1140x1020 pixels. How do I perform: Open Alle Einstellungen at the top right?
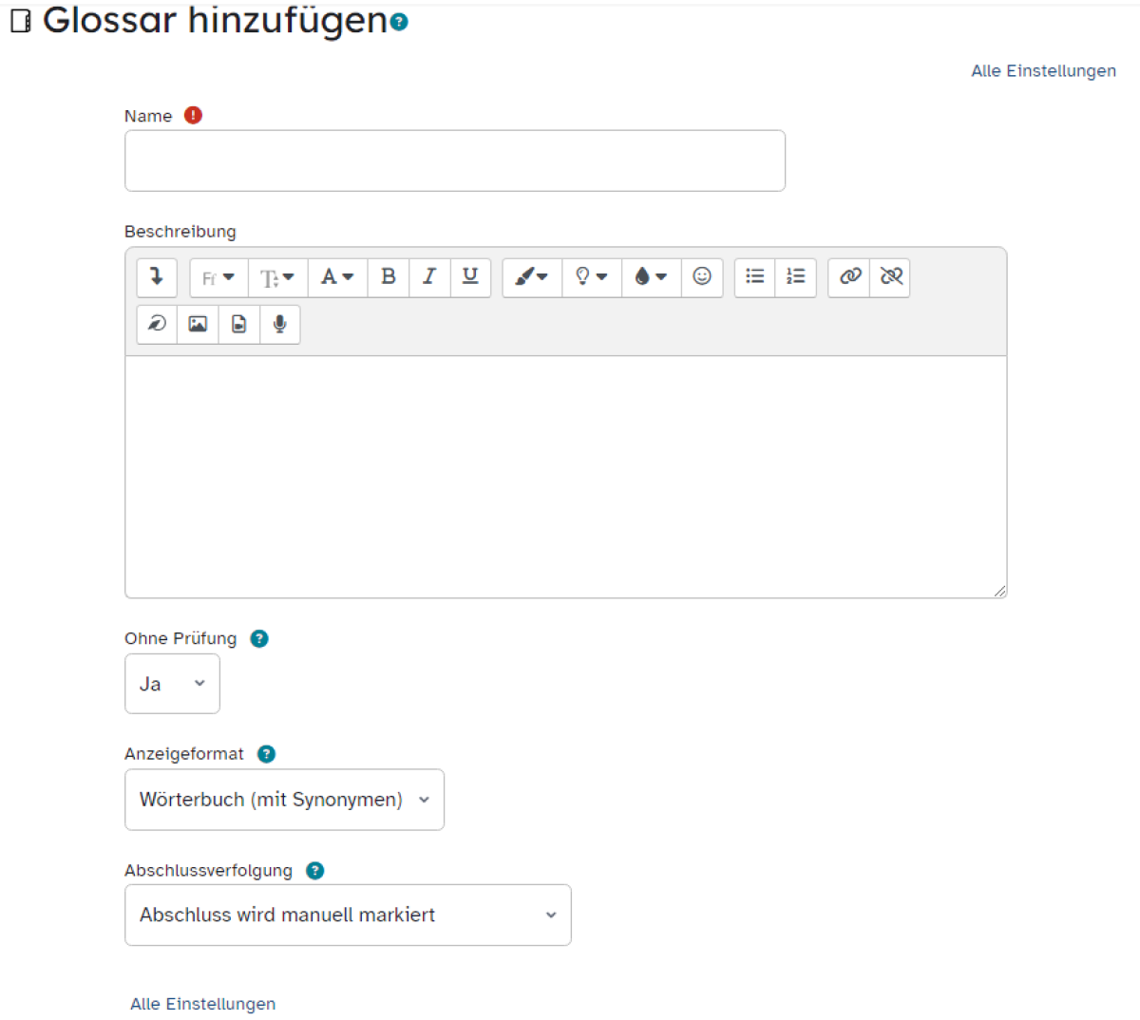coord(1043,70)
